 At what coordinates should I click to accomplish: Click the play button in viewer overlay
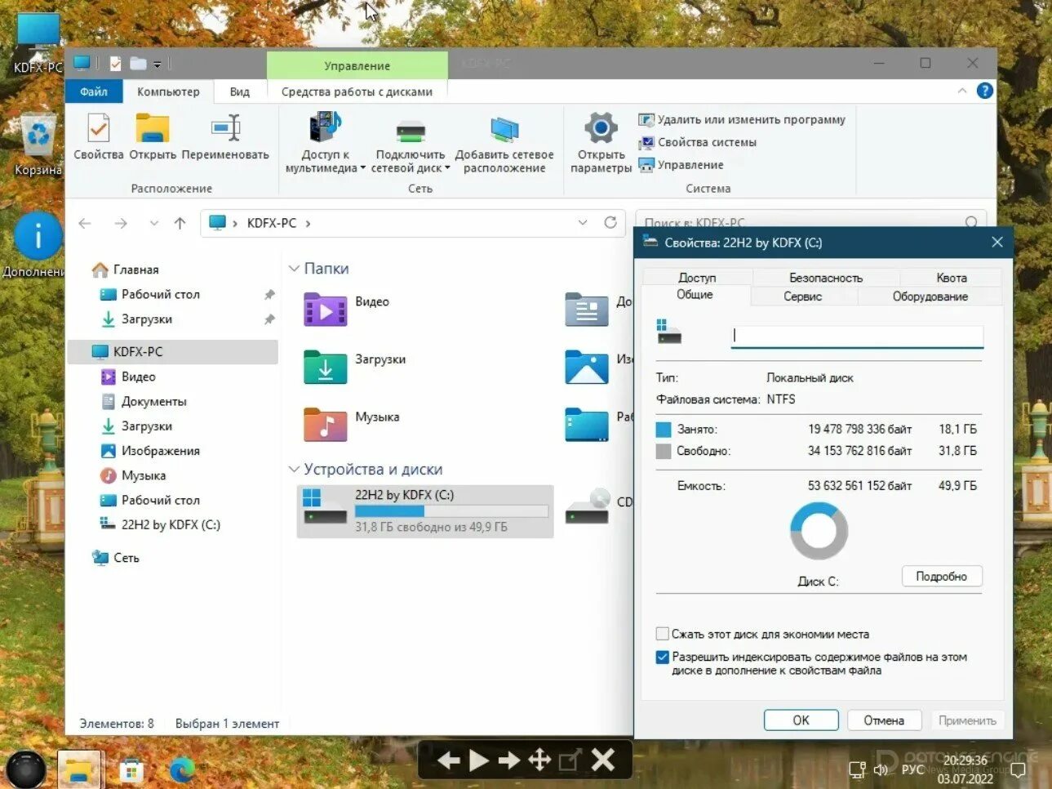pos(479,761)
